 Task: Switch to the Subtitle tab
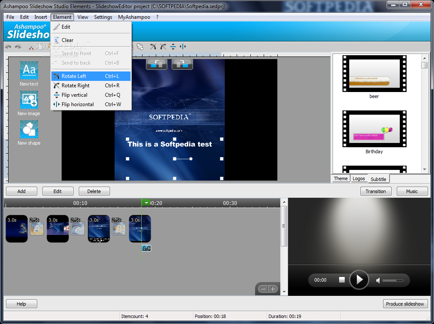pyautogui.click(x=378, y=179)
